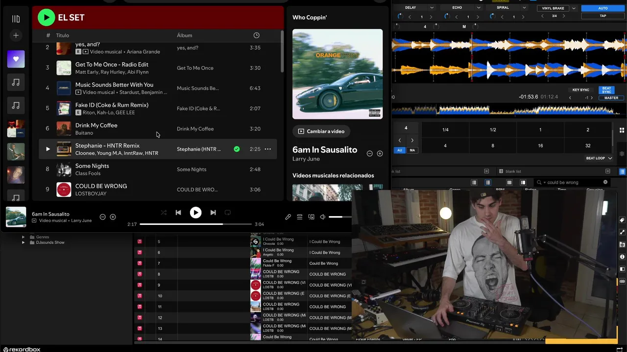Enable AUTO BPM mode in rekordbox
The height and width of the screenshot is (352, 627).
[603, 8]
